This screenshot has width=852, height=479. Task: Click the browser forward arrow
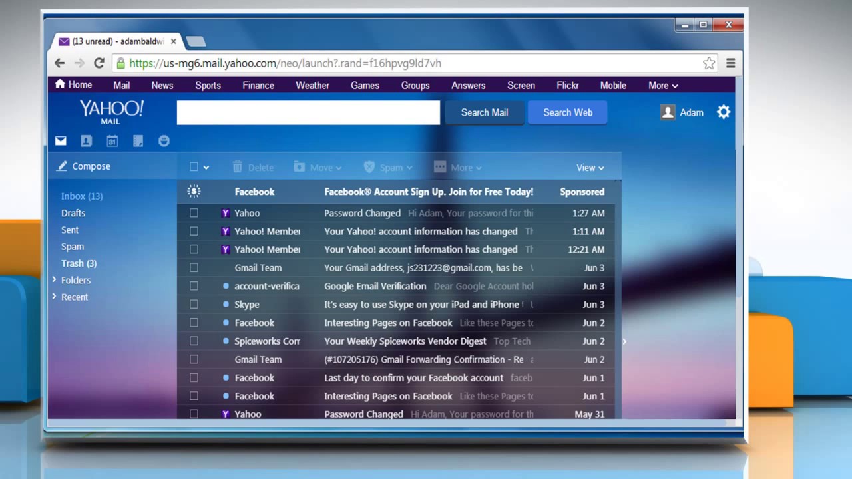[79, 63]
